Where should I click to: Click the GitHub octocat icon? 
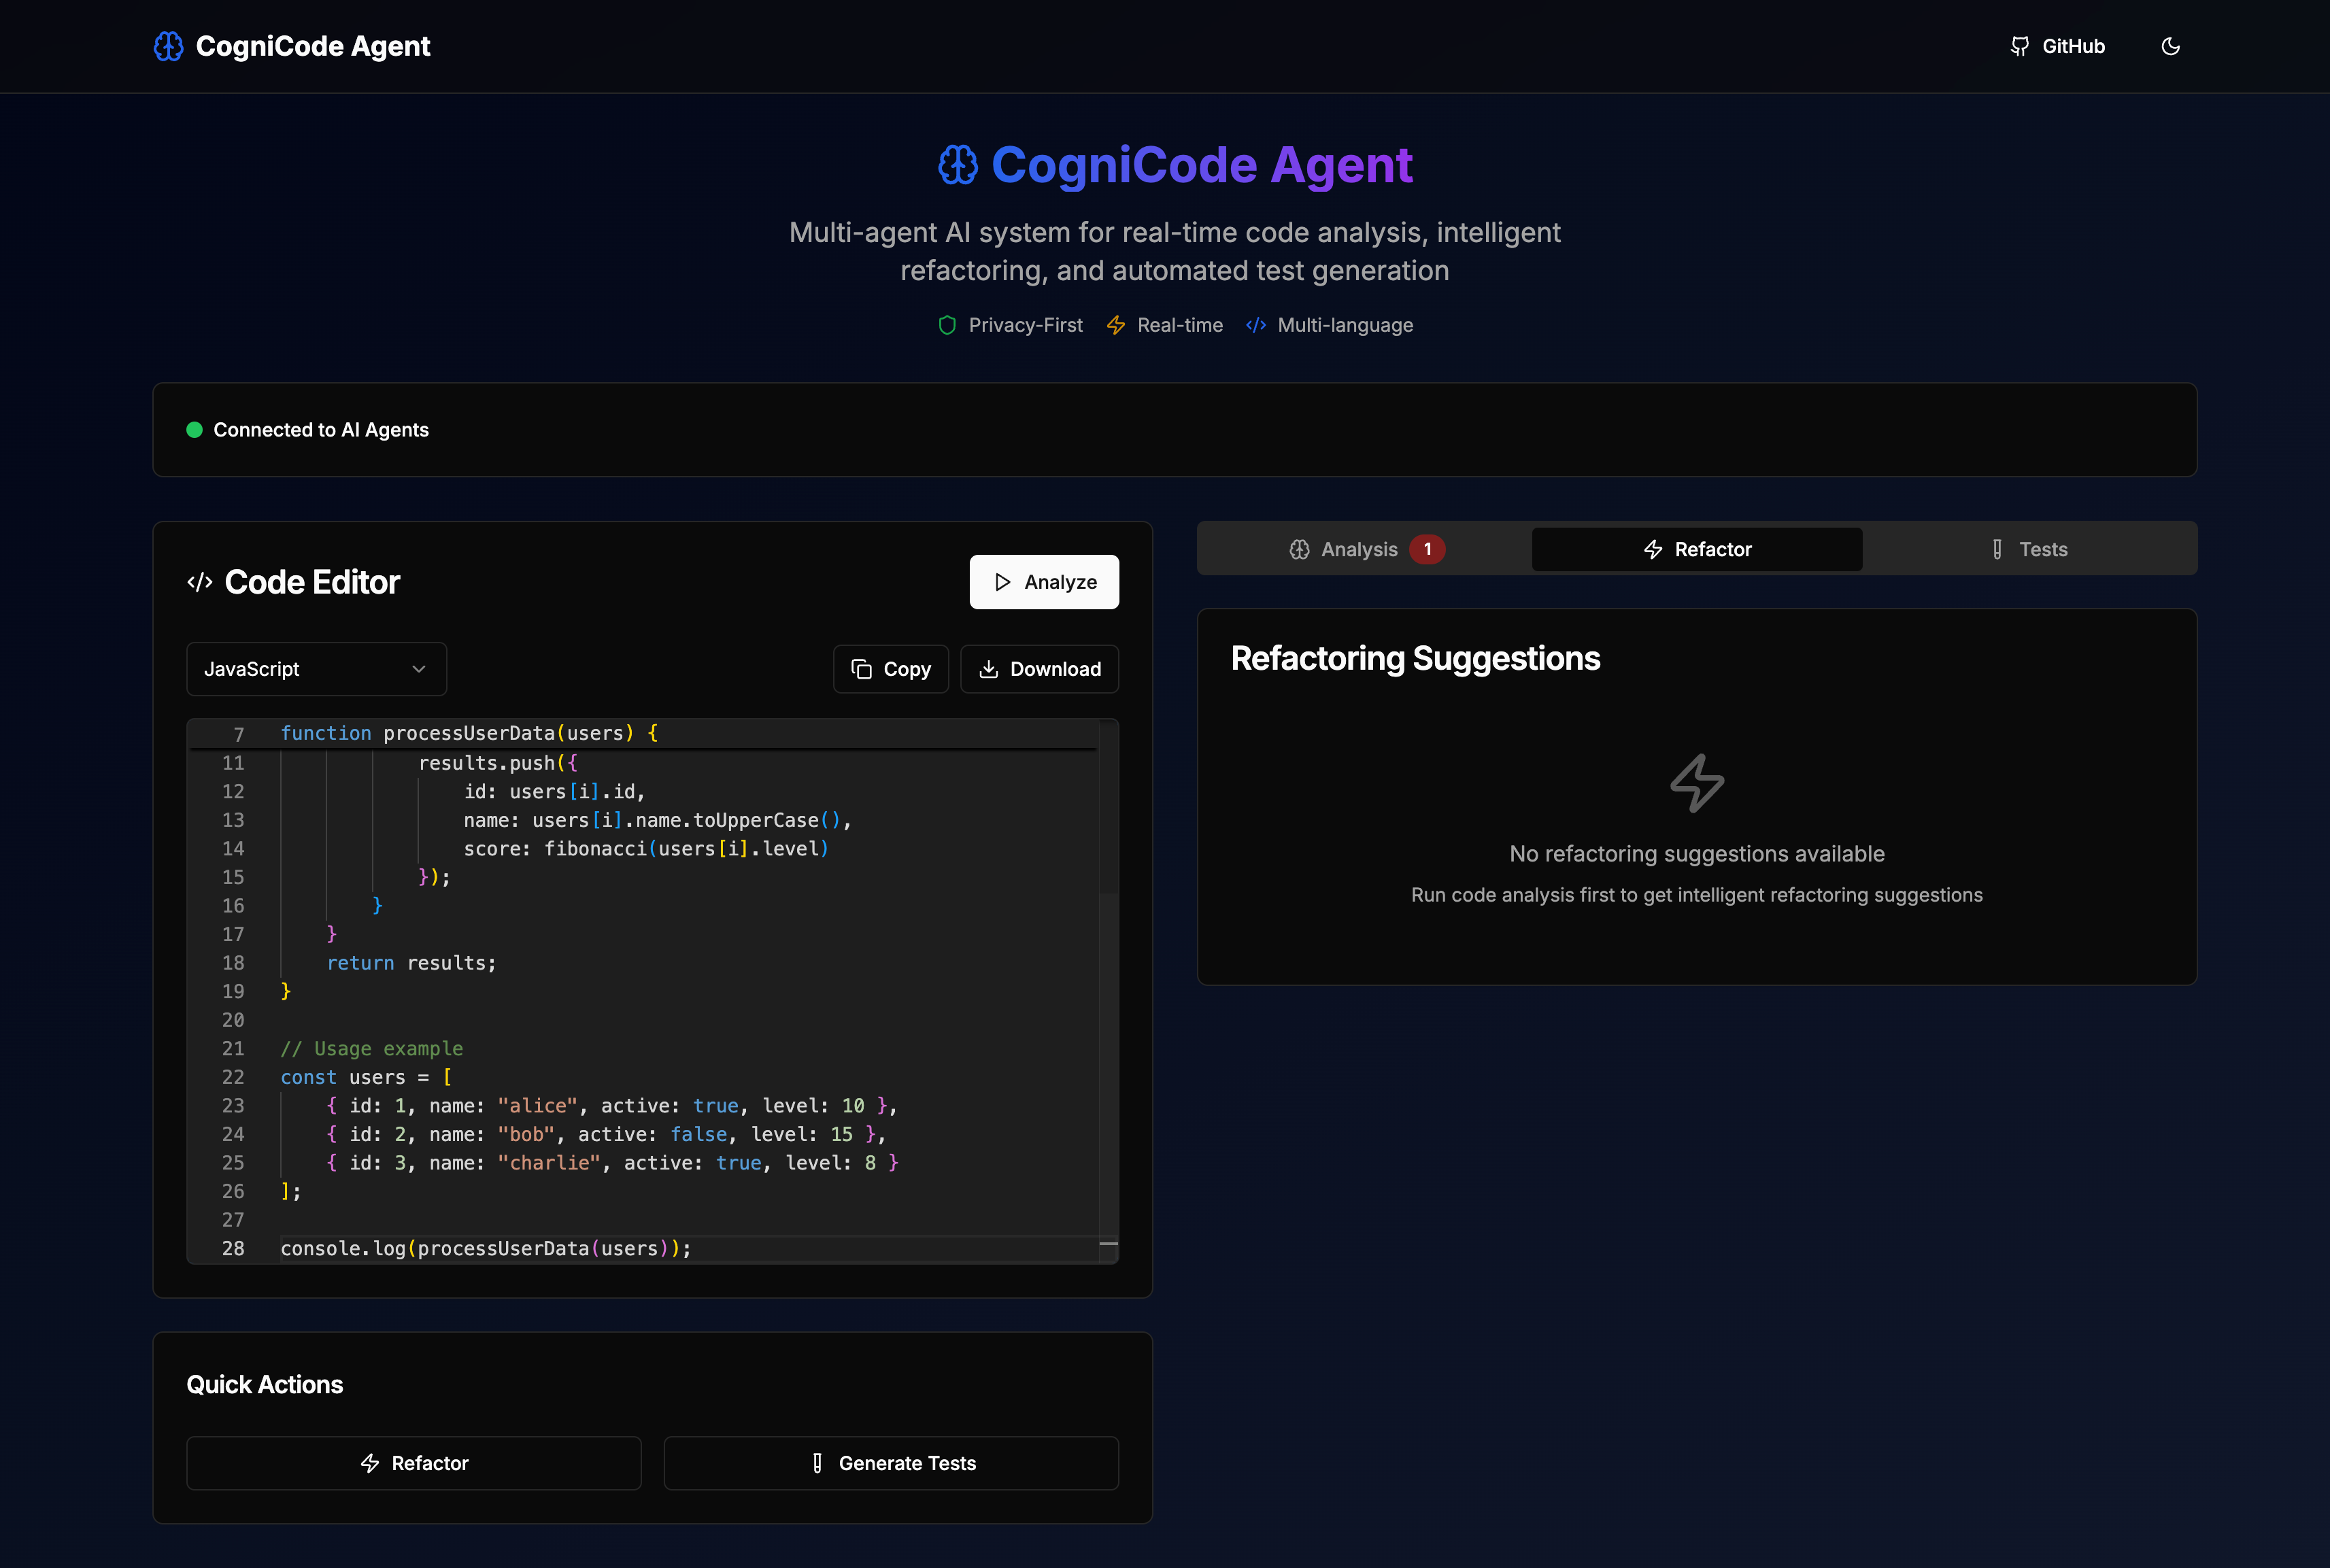pos(2019,46)
